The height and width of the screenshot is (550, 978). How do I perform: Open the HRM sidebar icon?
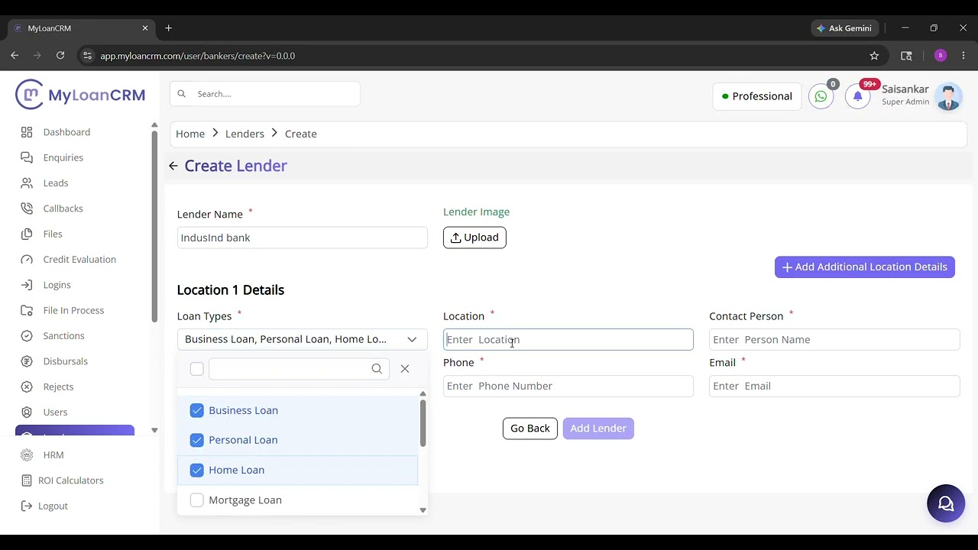27,455
